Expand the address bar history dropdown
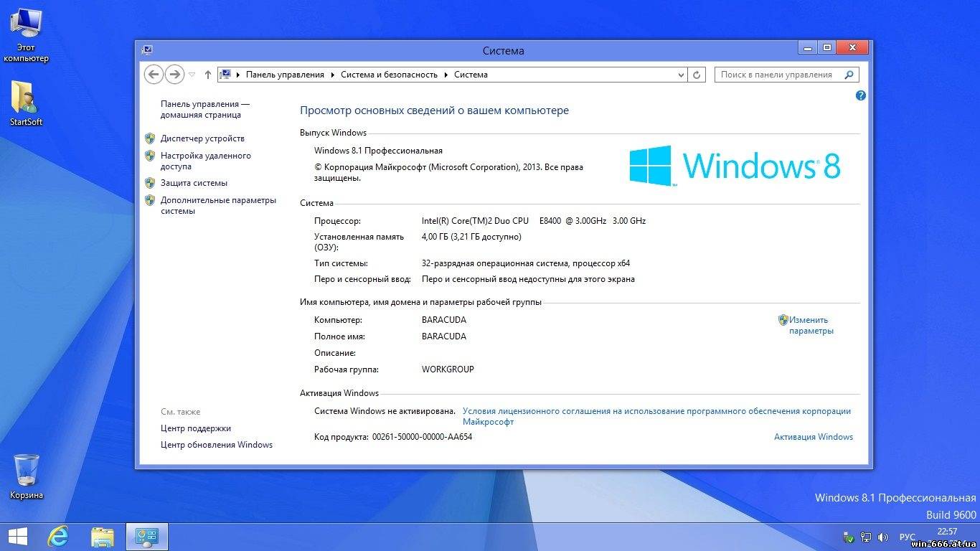 681,75
